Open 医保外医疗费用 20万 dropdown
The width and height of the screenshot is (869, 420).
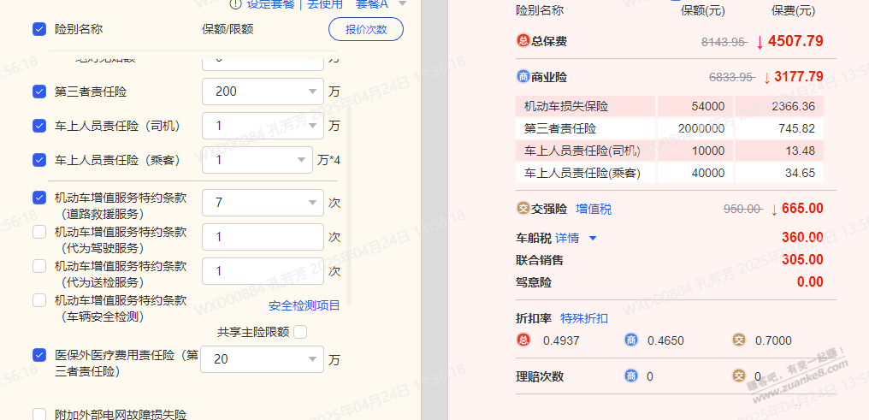[x=262, y=359]
